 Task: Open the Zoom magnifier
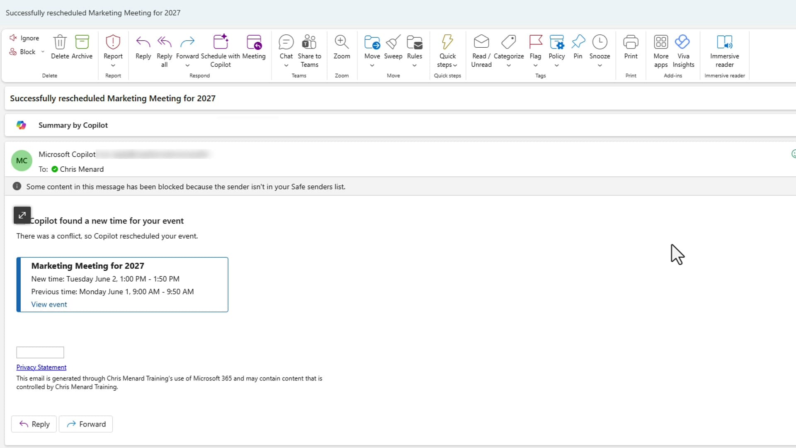[x=342, y=42]
